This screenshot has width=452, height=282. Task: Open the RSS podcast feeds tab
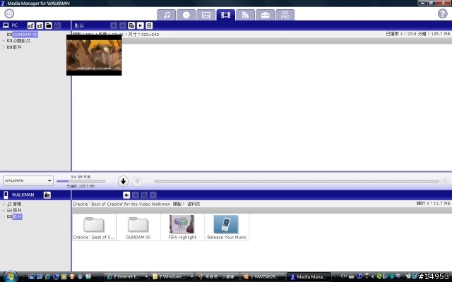[245, 15]
